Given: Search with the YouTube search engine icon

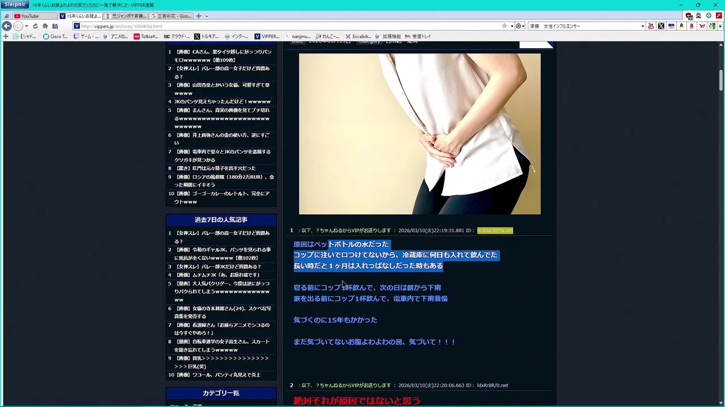Looking at the screenshot, I should point(651,26).
